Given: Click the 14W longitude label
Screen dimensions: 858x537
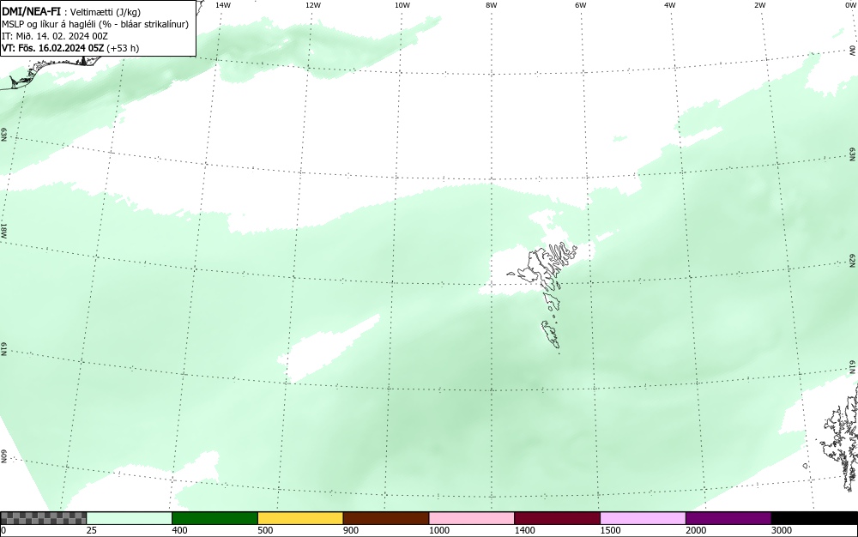Looking at the screenshot, I should [223, 5].
